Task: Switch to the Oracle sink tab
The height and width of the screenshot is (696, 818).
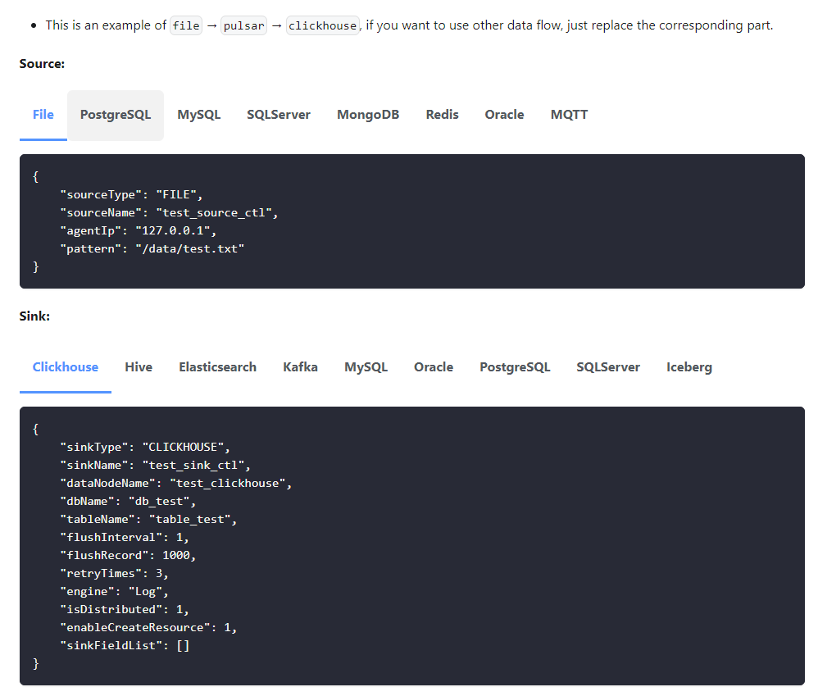Action: (434, 367)
